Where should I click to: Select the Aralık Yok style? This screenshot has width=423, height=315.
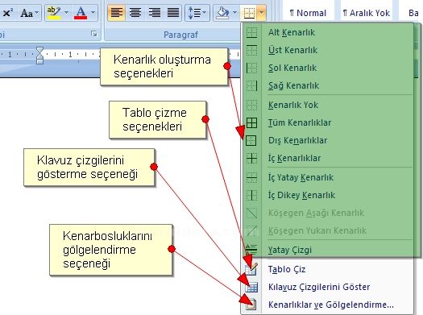tap(366, 13)
